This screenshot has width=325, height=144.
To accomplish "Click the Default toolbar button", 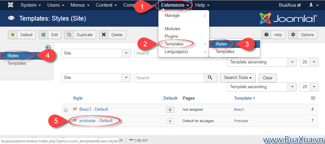I will (x=22, y=35).
